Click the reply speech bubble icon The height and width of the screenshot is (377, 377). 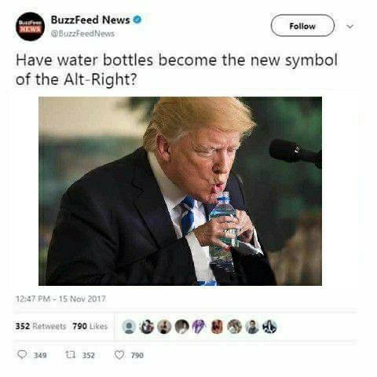coord(22,355)
